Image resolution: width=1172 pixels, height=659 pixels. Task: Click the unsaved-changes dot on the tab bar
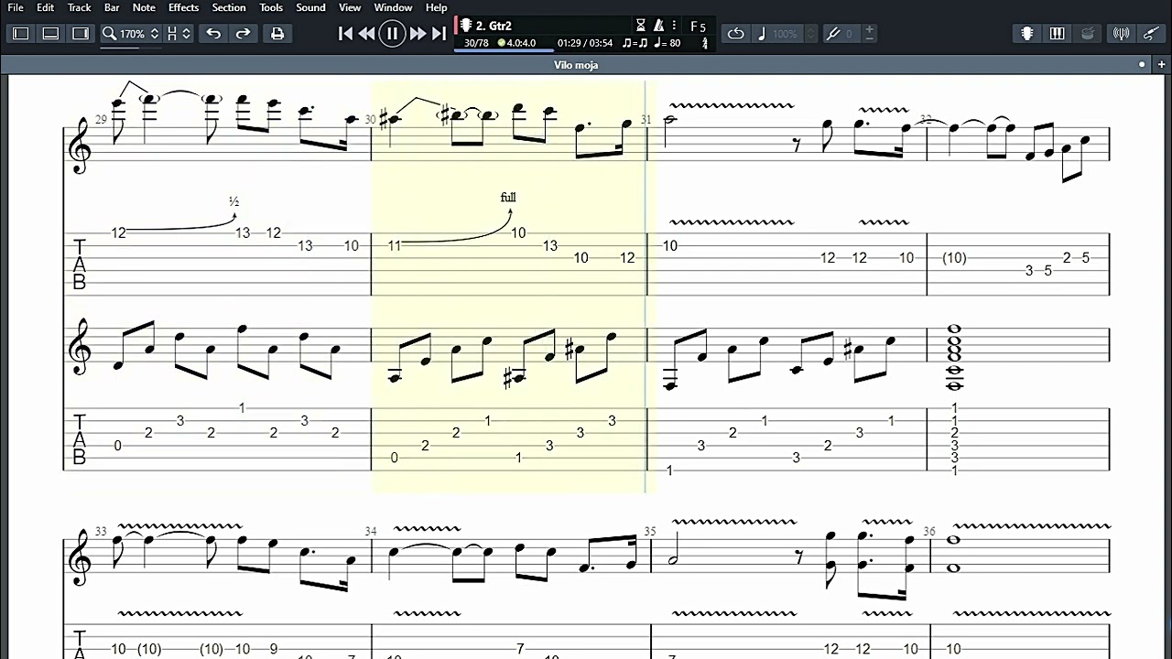pyautogui.click(x=1142, y=65)
